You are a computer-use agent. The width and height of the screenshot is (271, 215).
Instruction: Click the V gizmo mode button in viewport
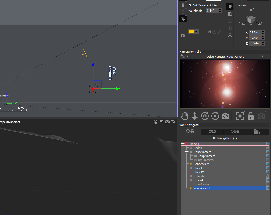click(110, 79)
